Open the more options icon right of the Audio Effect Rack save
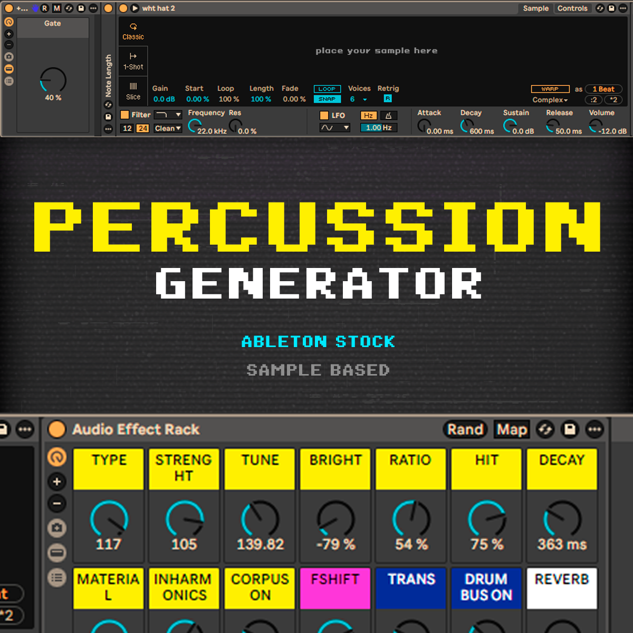Viewport: 633px width, 633px height. click(594, 429)
